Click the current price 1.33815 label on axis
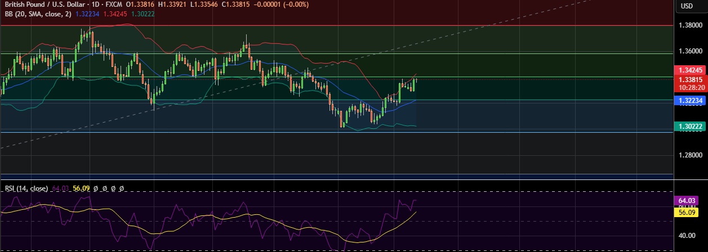The image size is (708, 252). click(690, 80)
